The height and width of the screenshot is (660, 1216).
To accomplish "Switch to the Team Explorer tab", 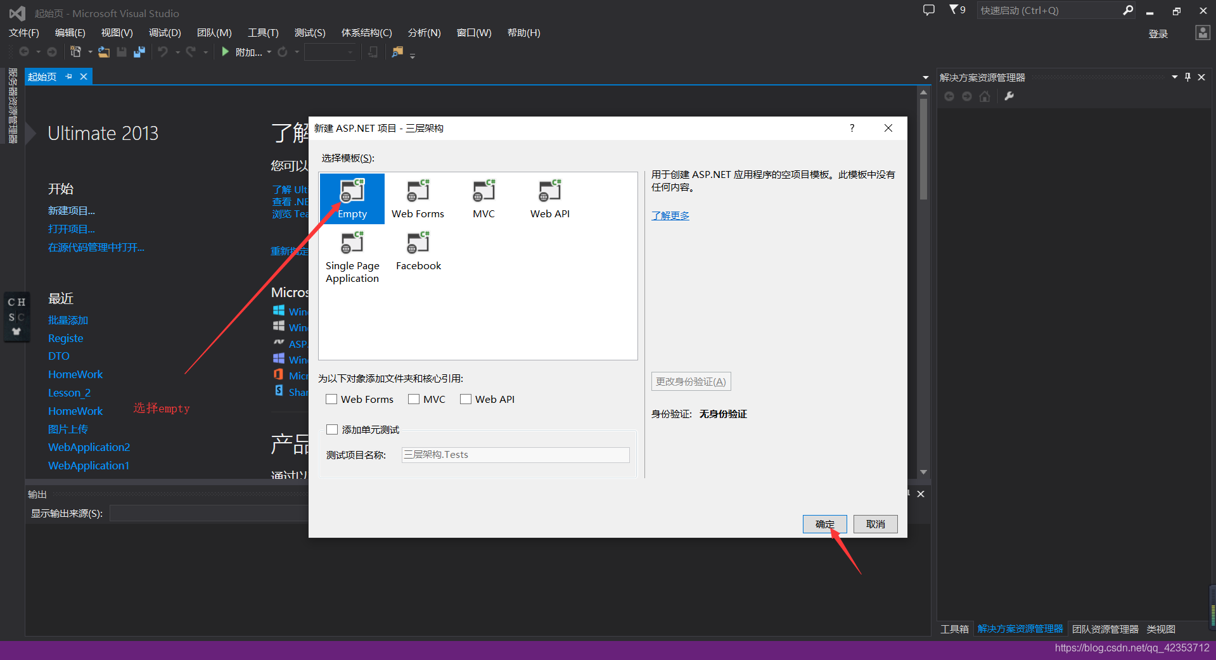I will click(x=1105, y=629).
